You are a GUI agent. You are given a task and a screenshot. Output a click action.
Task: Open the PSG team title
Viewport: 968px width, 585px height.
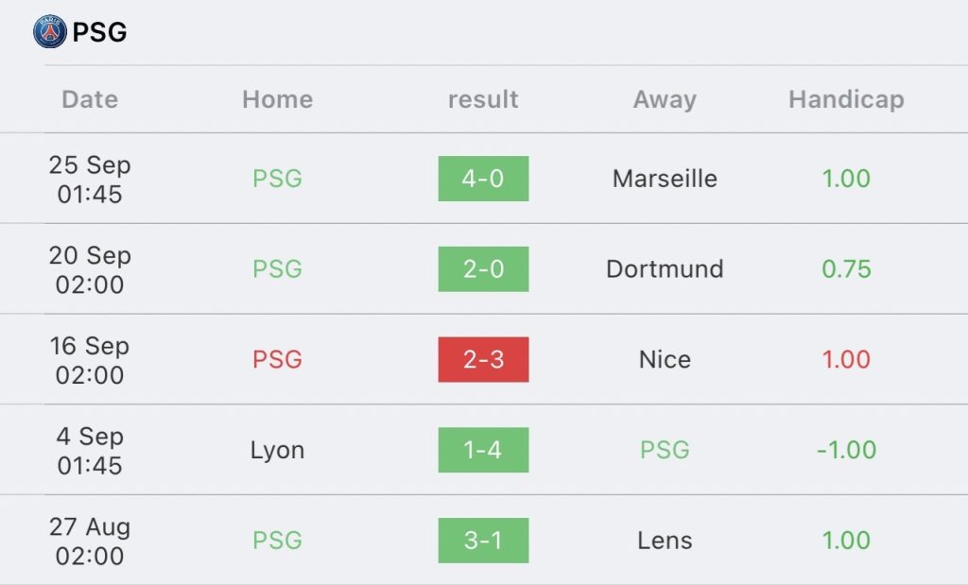99,33
